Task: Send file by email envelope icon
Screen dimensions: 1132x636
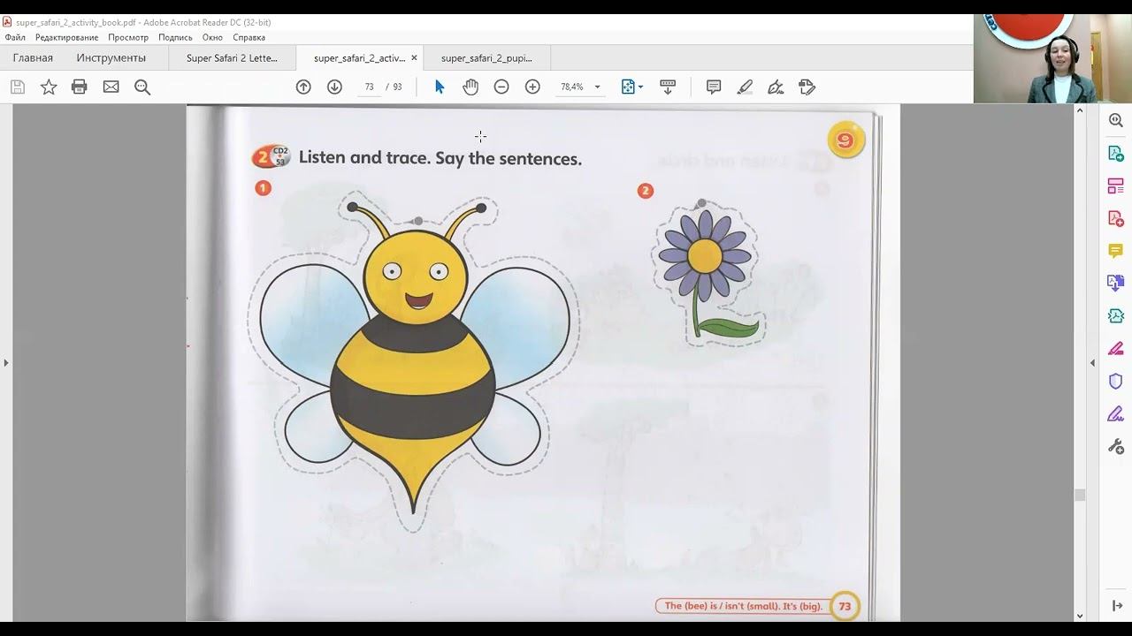Action: coord(111,87)
